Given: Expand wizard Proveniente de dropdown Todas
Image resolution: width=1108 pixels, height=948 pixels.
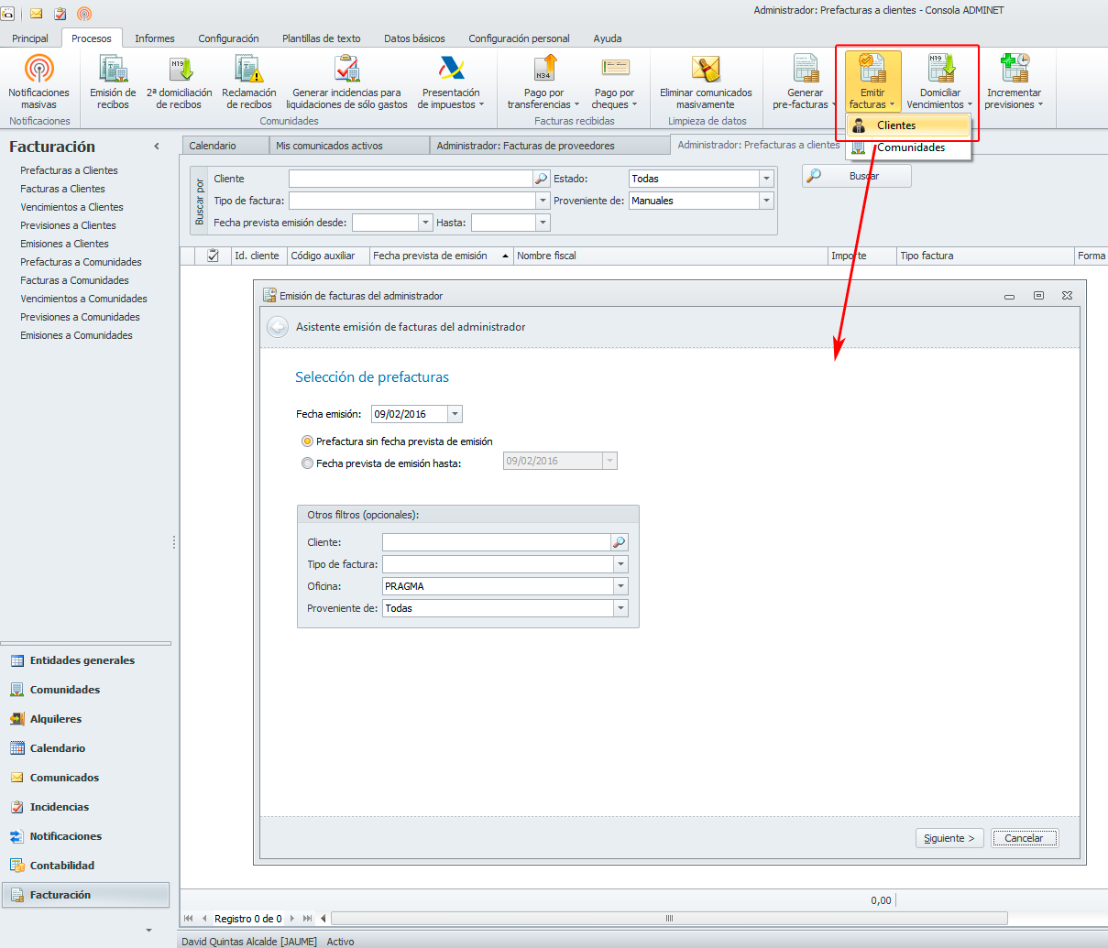Looking at the screenshot, I should coord(620,608).
